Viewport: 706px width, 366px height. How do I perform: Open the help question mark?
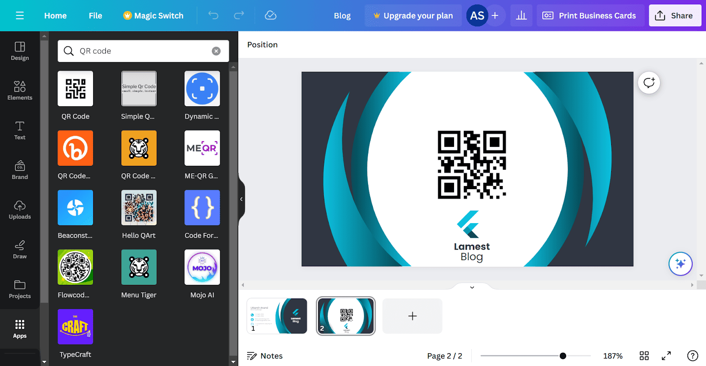(x=693, y=356)
